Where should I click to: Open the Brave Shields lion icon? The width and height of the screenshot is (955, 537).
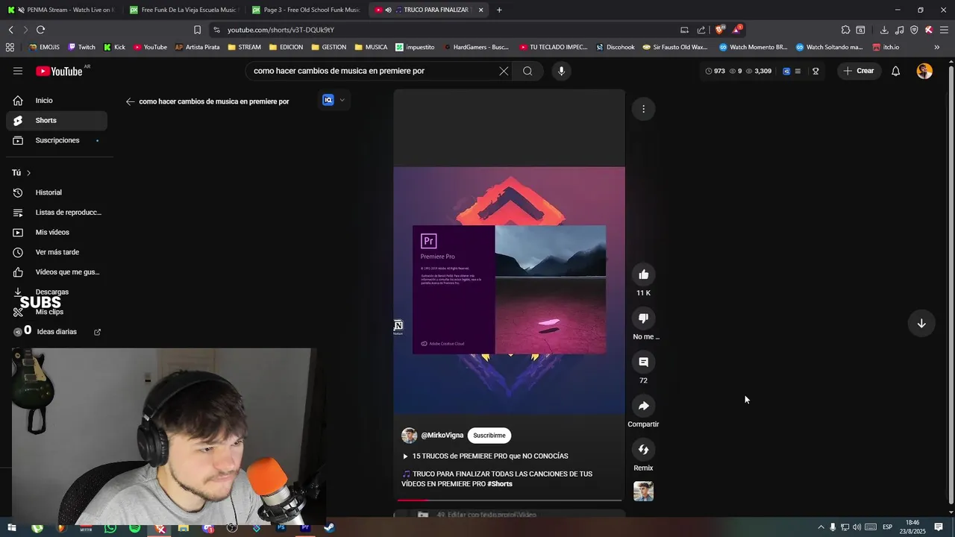(x=719, y=30)
